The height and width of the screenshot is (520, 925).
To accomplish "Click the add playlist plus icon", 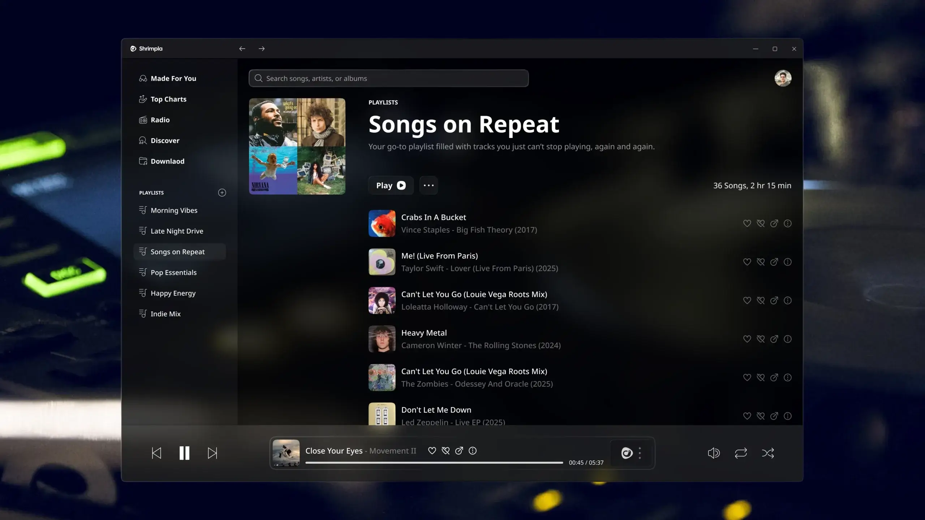I will 222,192.
